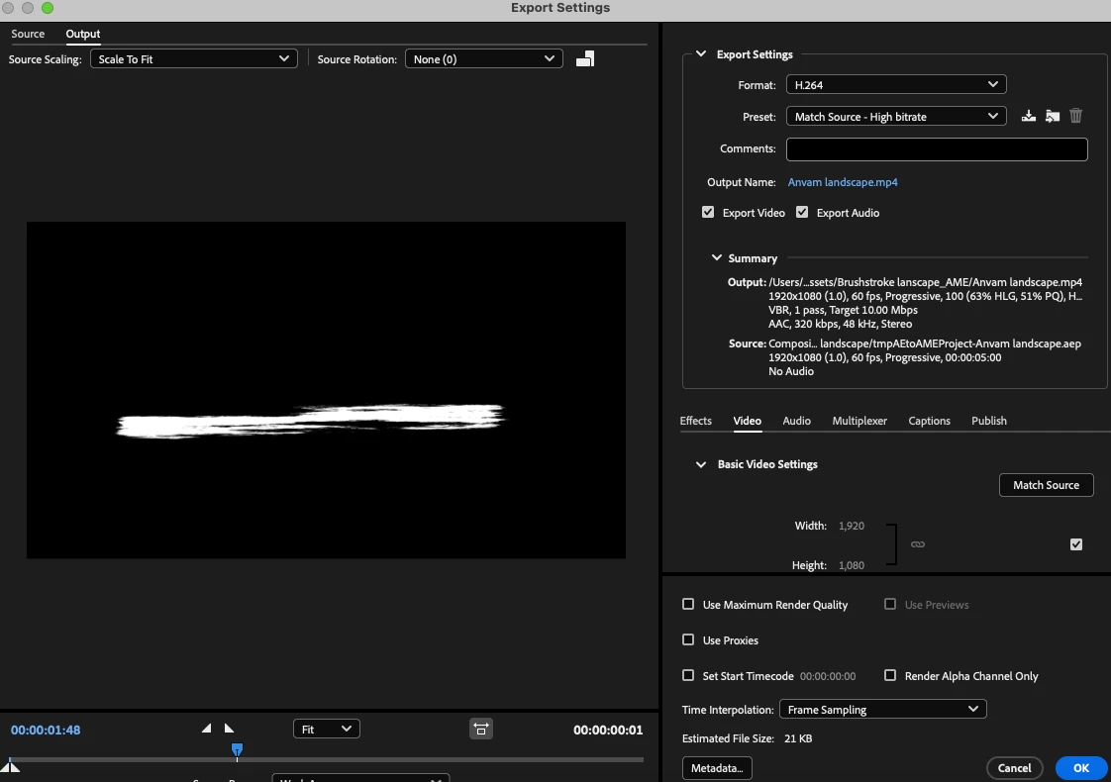This screenshot has height=782, width=1111.
Task: Click the Cancel button
Action: pyautogui.click(x=1014, y=768)
